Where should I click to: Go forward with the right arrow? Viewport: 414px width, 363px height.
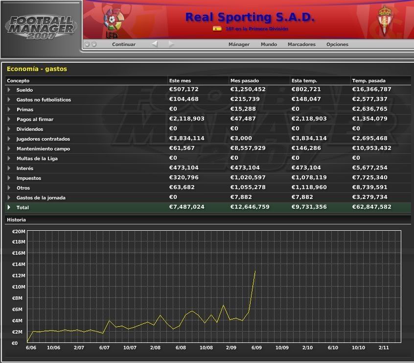point(171,44)
